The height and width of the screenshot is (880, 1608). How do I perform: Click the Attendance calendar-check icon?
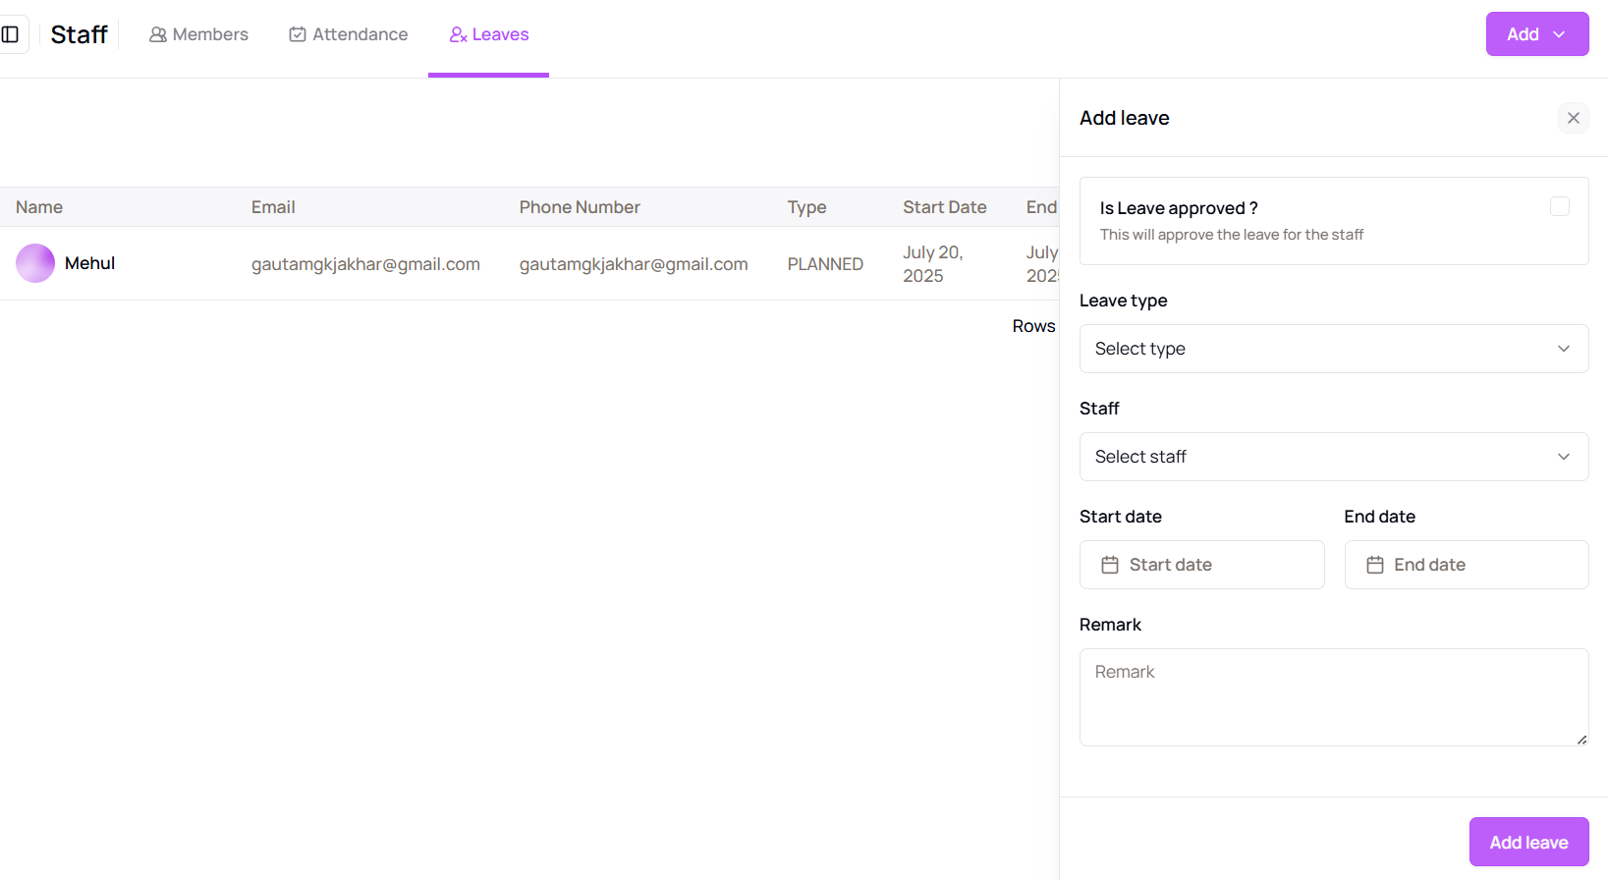coord(297,34)
